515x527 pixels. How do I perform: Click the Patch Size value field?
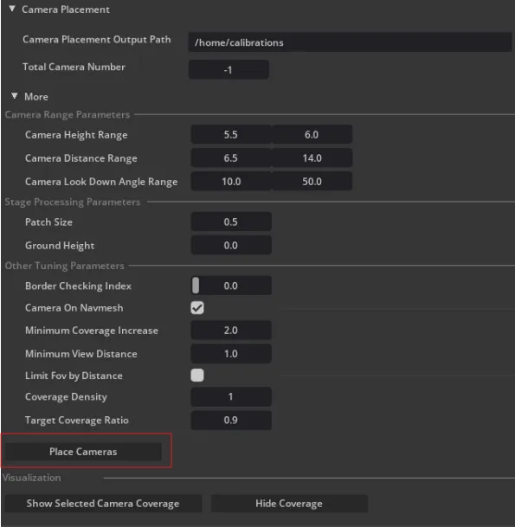click(231, 222)
